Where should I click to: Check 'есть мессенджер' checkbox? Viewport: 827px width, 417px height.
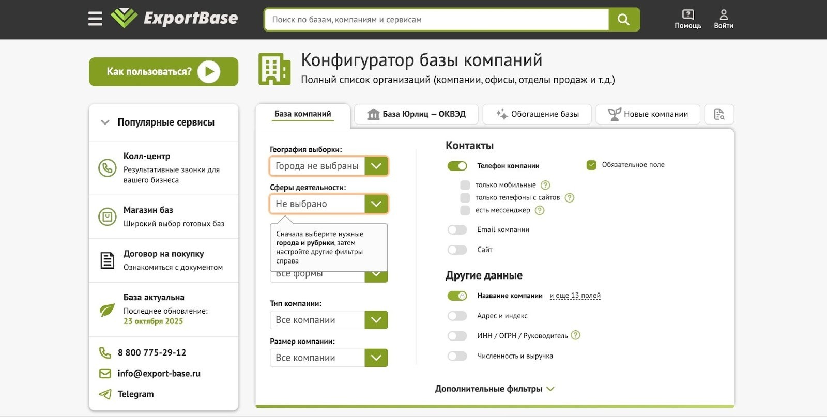pyautogui.click(x=465, y=210)
